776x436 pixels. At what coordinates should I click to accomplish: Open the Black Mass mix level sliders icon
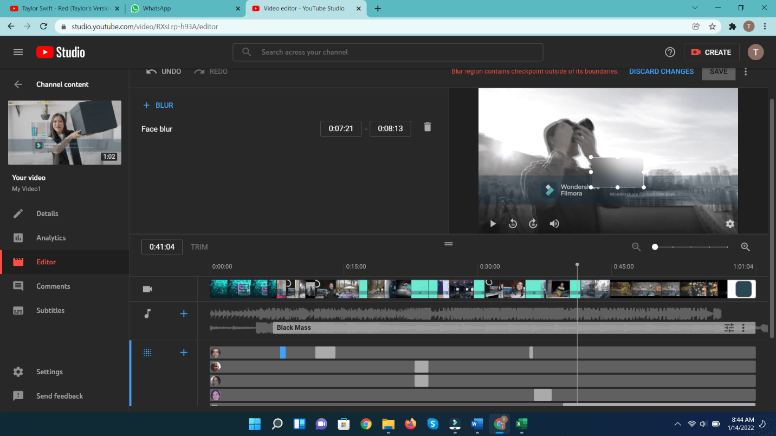[729, 328]
